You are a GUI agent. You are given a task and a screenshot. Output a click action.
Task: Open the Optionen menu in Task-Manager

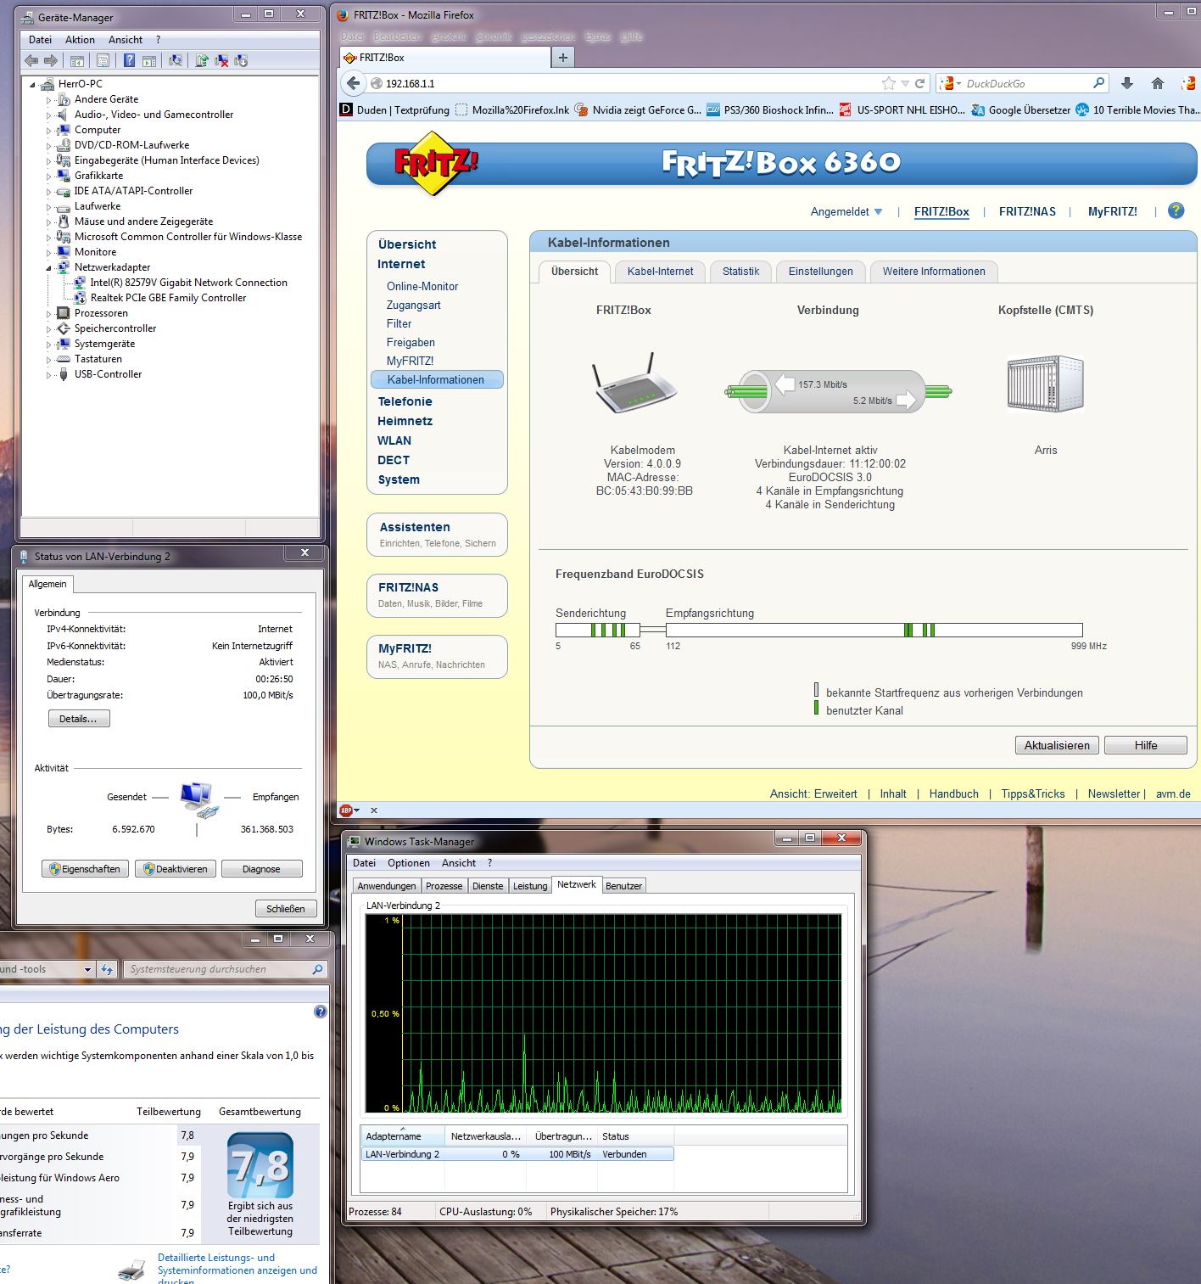(409, 863)
